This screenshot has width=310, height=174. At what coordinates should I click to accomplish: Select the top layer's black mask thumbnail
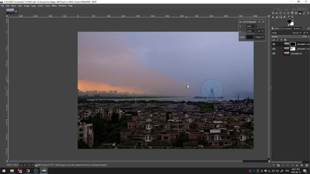(293, 44)
